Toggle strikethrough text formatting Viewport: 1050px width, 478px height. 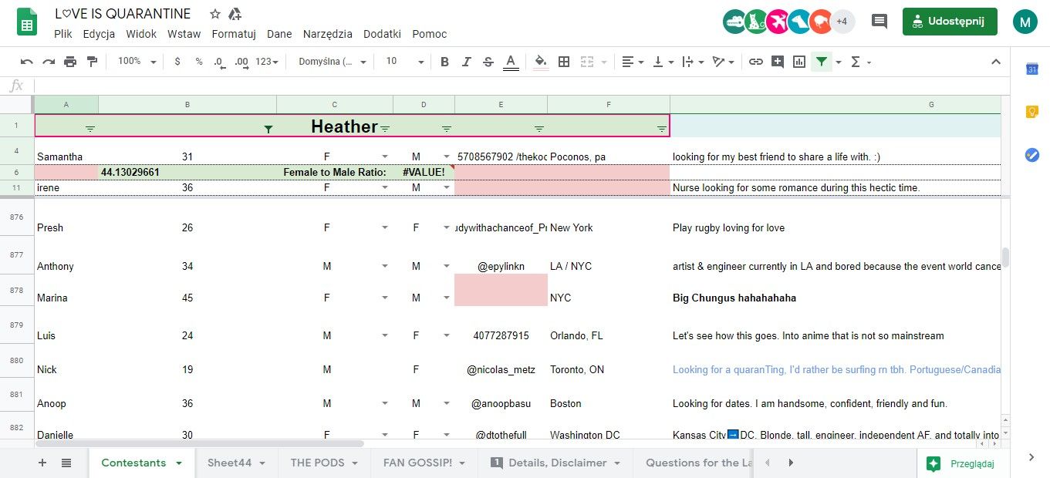(x=488, y=62)
